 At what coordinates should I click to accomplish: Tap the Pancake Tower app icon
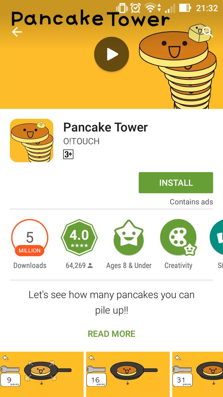click(x=32, y=141)
